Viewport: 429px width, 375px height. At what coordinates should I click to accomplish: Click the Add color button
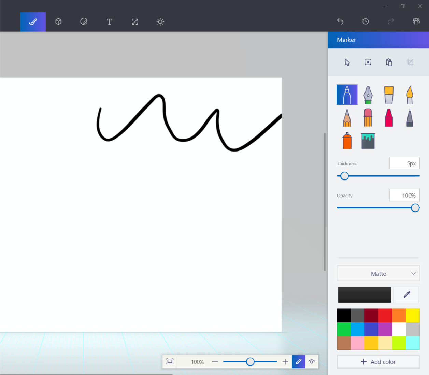[378, 362]
